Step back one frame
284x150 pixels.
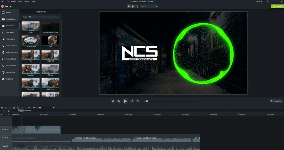pyautogui.click(x=113, y=101)
